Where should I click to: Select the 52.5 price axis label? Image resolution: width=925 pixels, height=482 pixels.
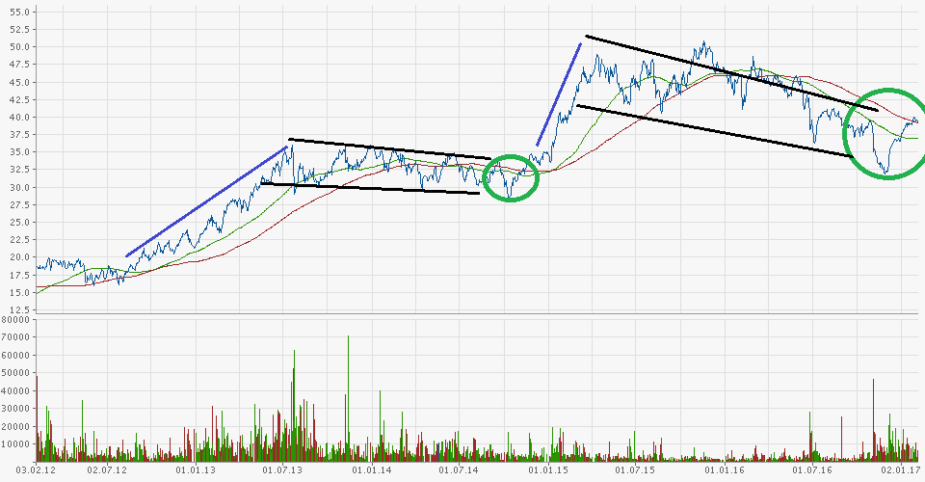(x=20, y=30)
